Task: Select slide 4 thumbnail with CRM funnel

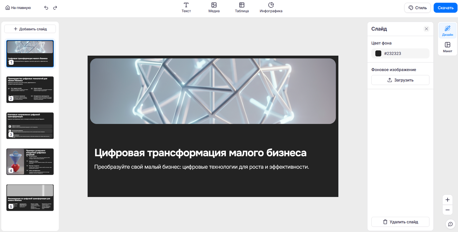Action: pos(30,162)
